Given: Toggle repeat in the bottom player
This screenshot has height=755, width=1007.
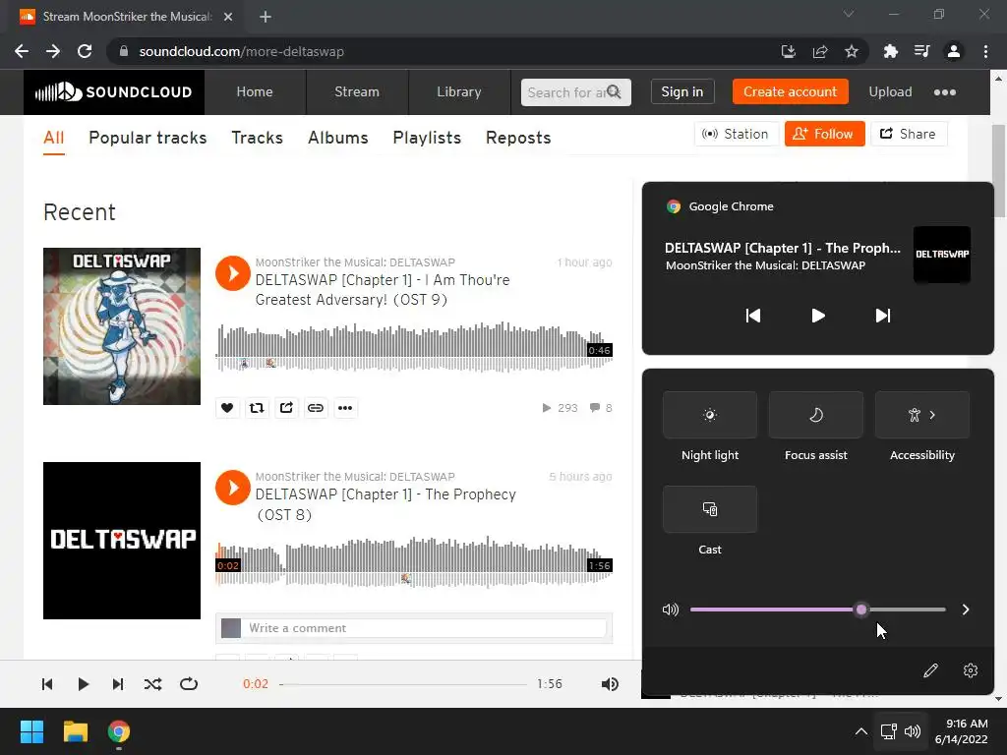Looking at the screenshot, I should [x=189, y=684].
